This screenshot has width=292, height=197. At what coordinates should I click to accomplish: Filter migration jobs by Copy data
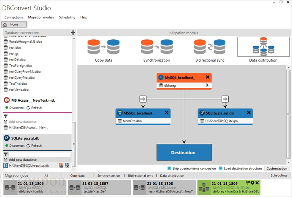point(77,176)
